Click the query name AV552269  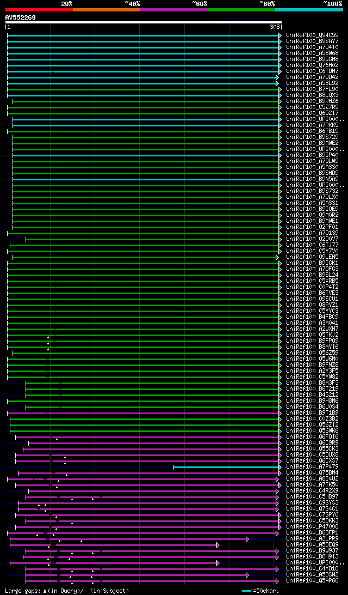point(21,17)
